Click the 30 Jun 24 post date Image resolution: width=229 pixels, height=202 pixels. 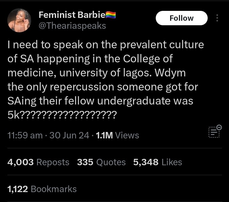point(69,135)
